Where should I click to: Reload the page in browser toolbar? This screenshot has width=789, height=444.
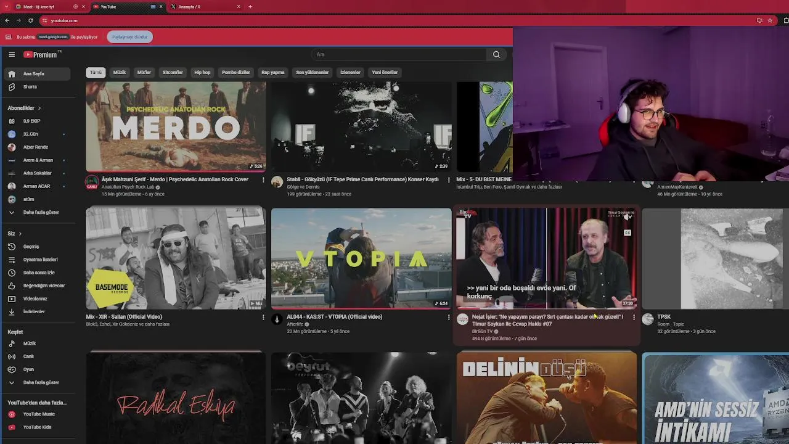[x=30, y=20]
